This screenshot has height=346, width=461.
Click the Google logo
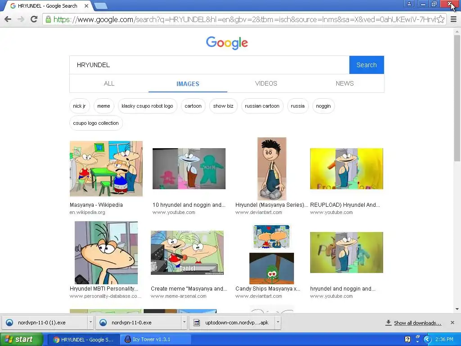[227, 43]
